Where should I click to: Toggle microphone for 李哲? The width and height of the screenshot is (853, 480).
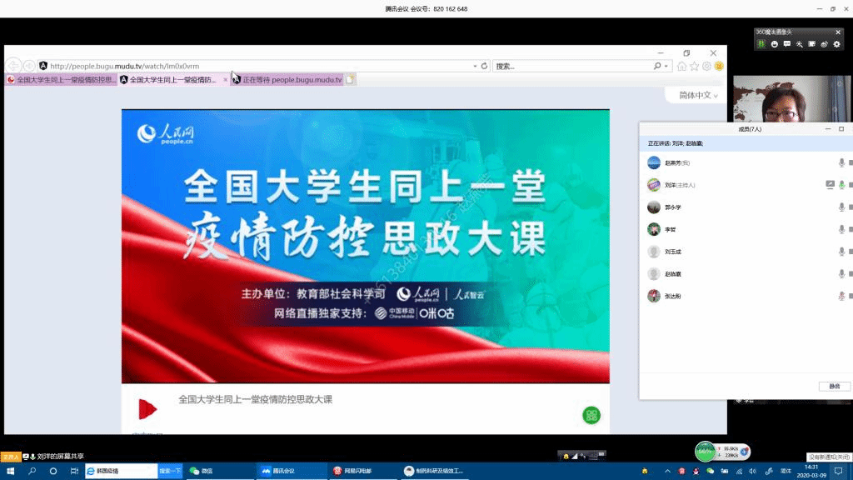pyautogui.click(x=841, y=229)
